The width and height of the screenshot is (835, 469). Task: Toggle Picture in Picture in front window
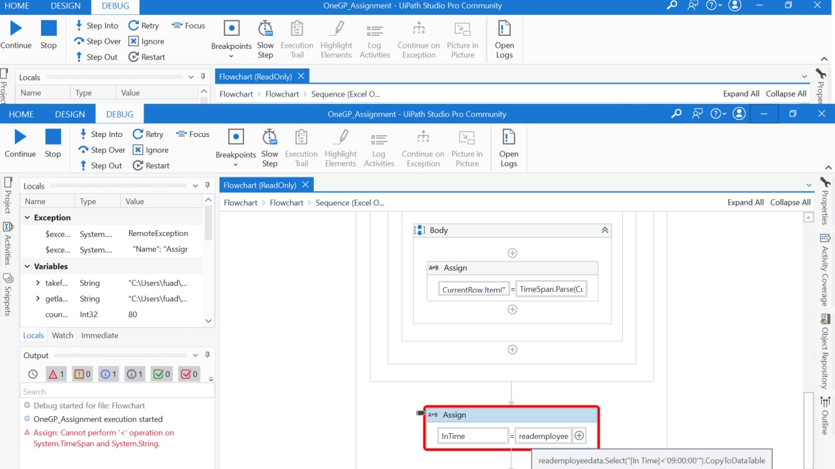click(x=467, y=148)
